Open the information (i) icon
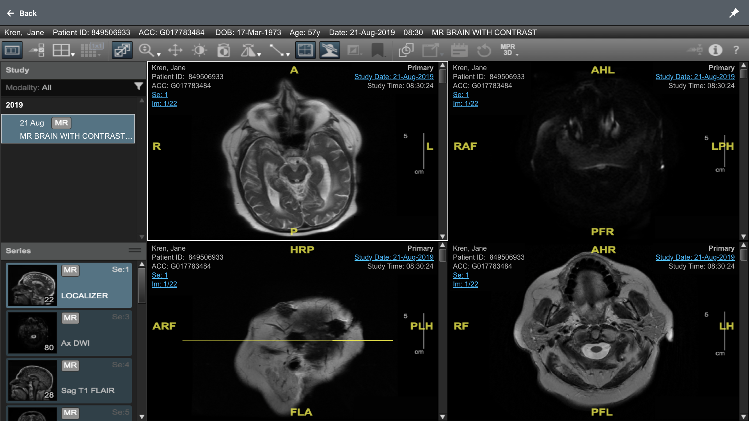The height and width of the screenshot is (421, 749). click(715, 50)
